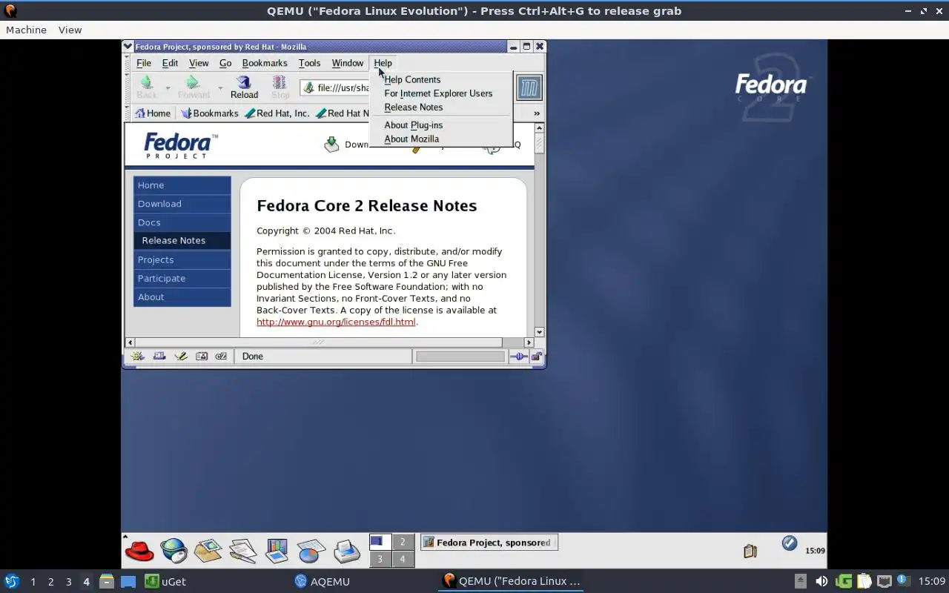Open the Red Hat, Inc. bookmark
Screen dimensions: 949x593
(277, 113)
